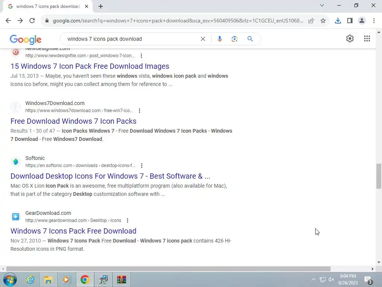Open Chrome three-dot menu
This screenshot has width=382, height=287.
(x=374, y=21)
